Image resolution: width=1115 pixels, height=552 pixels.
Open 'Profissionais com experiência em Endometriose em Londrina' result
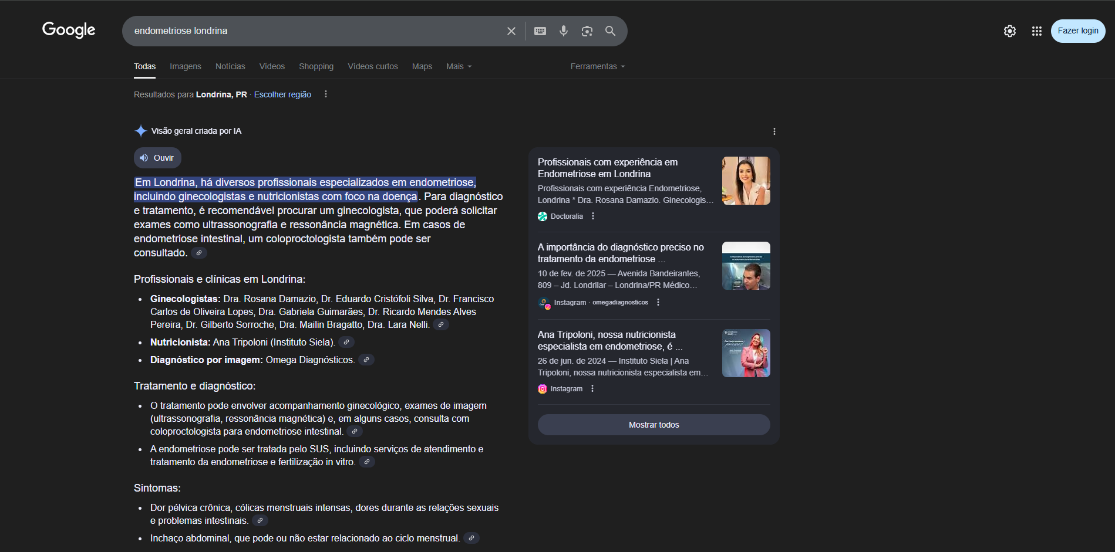608,168
